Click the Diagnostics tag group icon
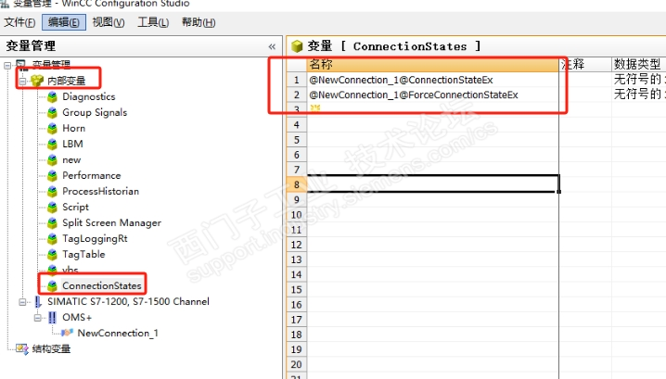This screenshot has width=666, height=379. tap(52, 97)
